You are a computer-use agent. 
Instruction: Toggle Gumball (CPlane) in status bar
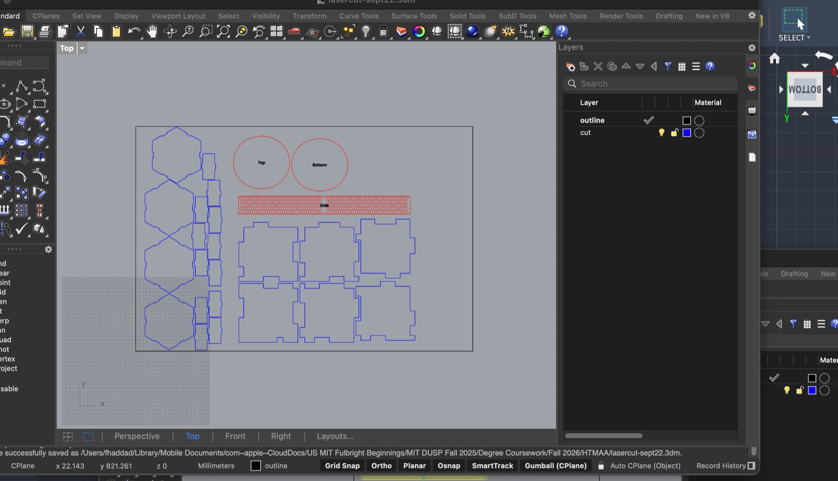coord(556,466)
